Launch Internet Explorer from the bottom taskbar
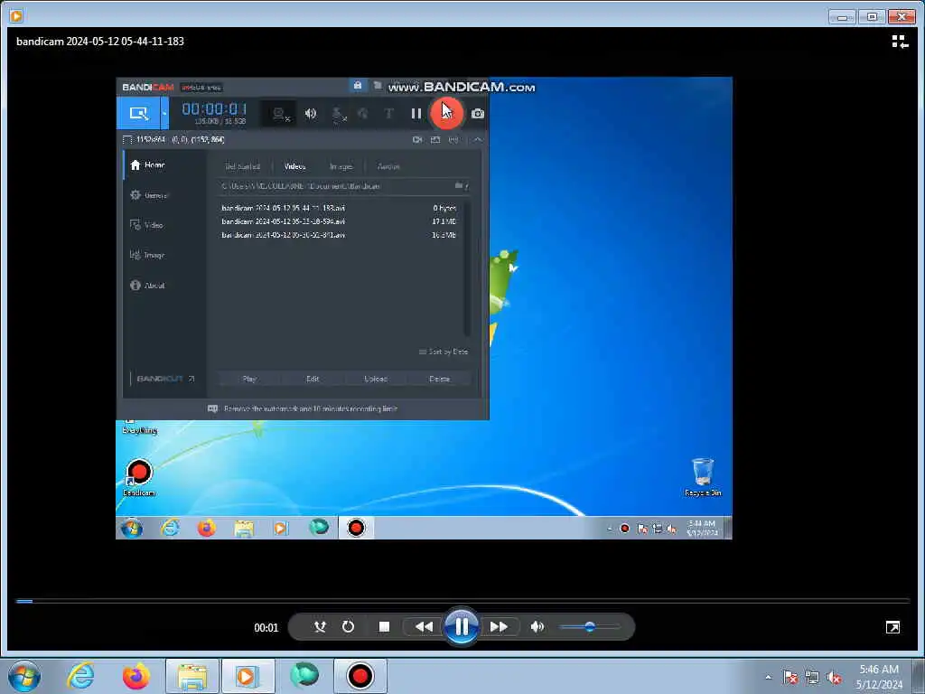This screenshot has width=925, height=694. tap(80, 676)
